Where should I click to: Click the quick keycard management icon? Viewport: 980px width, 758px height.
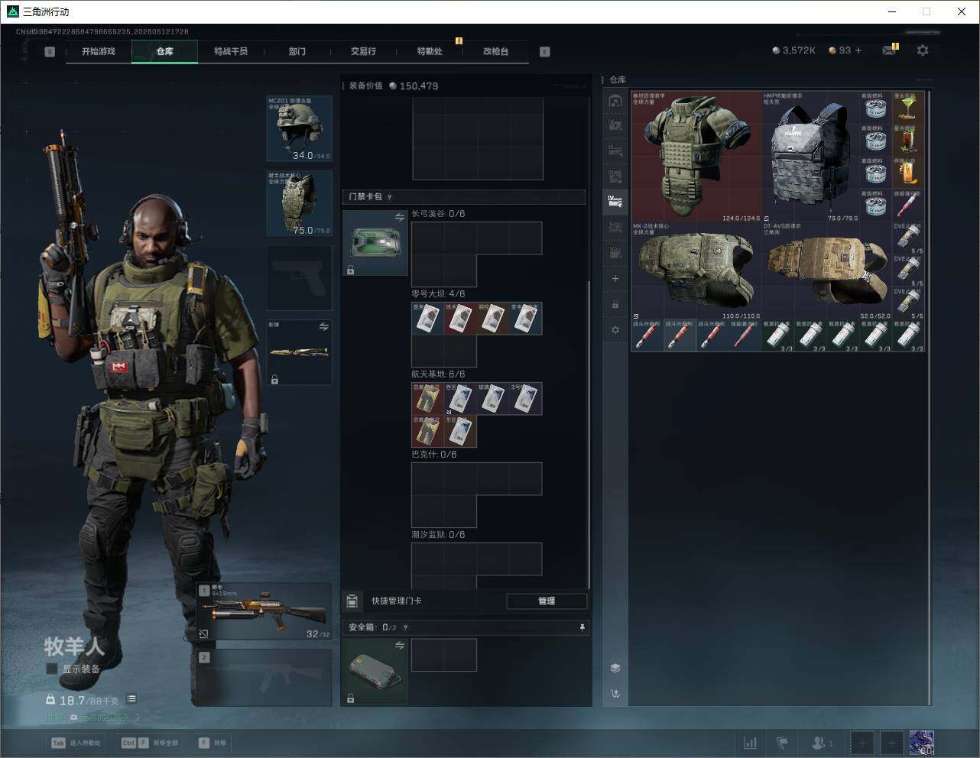pyautogui.click(x=352, y=601)
